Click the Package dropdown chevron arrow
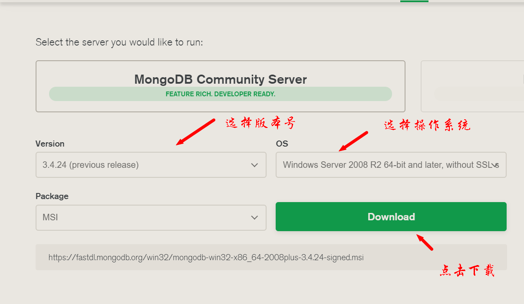524x304 pixels. point(254,218)
